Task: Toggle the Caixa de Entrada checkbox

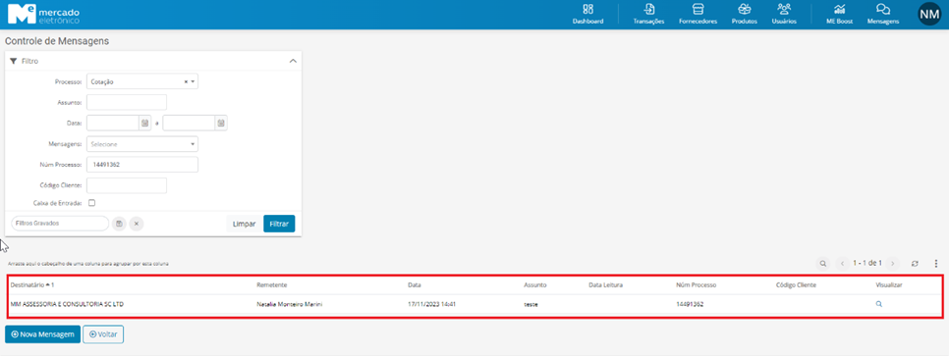Action: click(92, 203)
